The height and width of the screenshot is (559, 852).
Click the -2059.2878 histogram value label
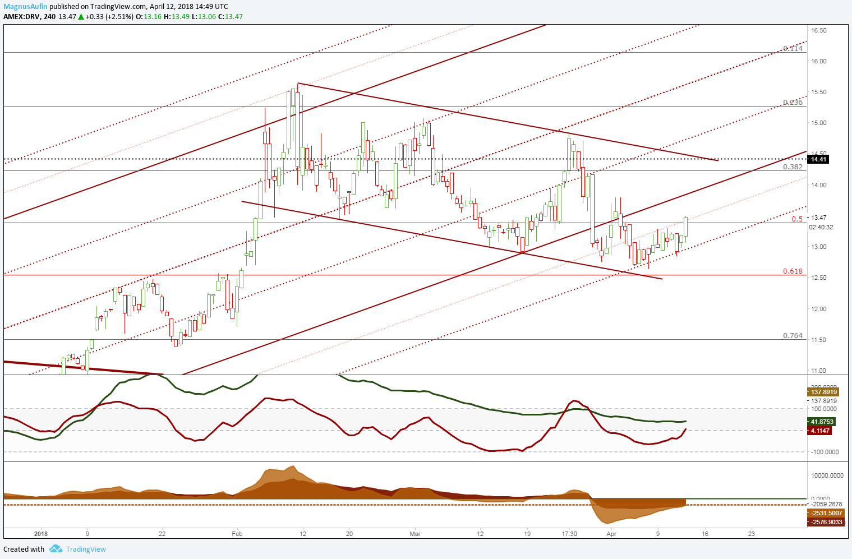pos(827,505)
